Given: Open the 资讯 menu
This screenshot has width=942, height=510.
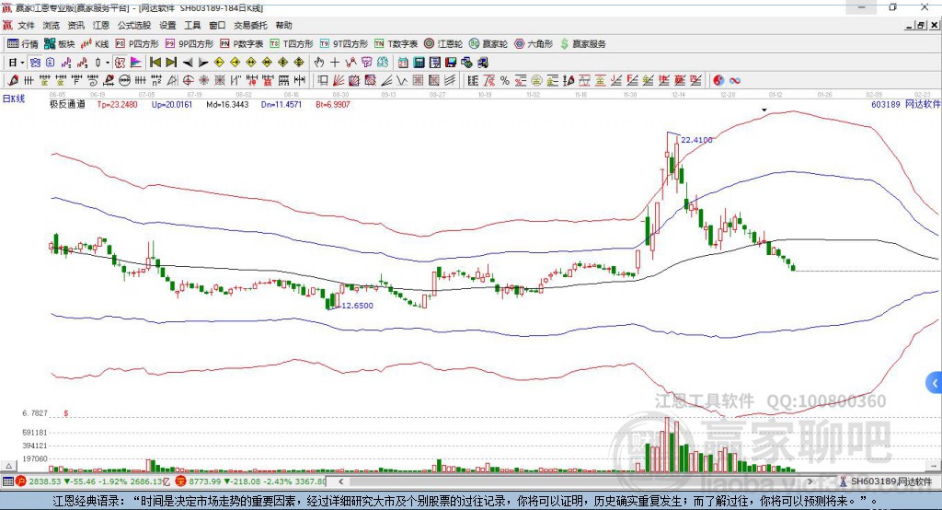Looking at the screenshot, I should [75, 25].
